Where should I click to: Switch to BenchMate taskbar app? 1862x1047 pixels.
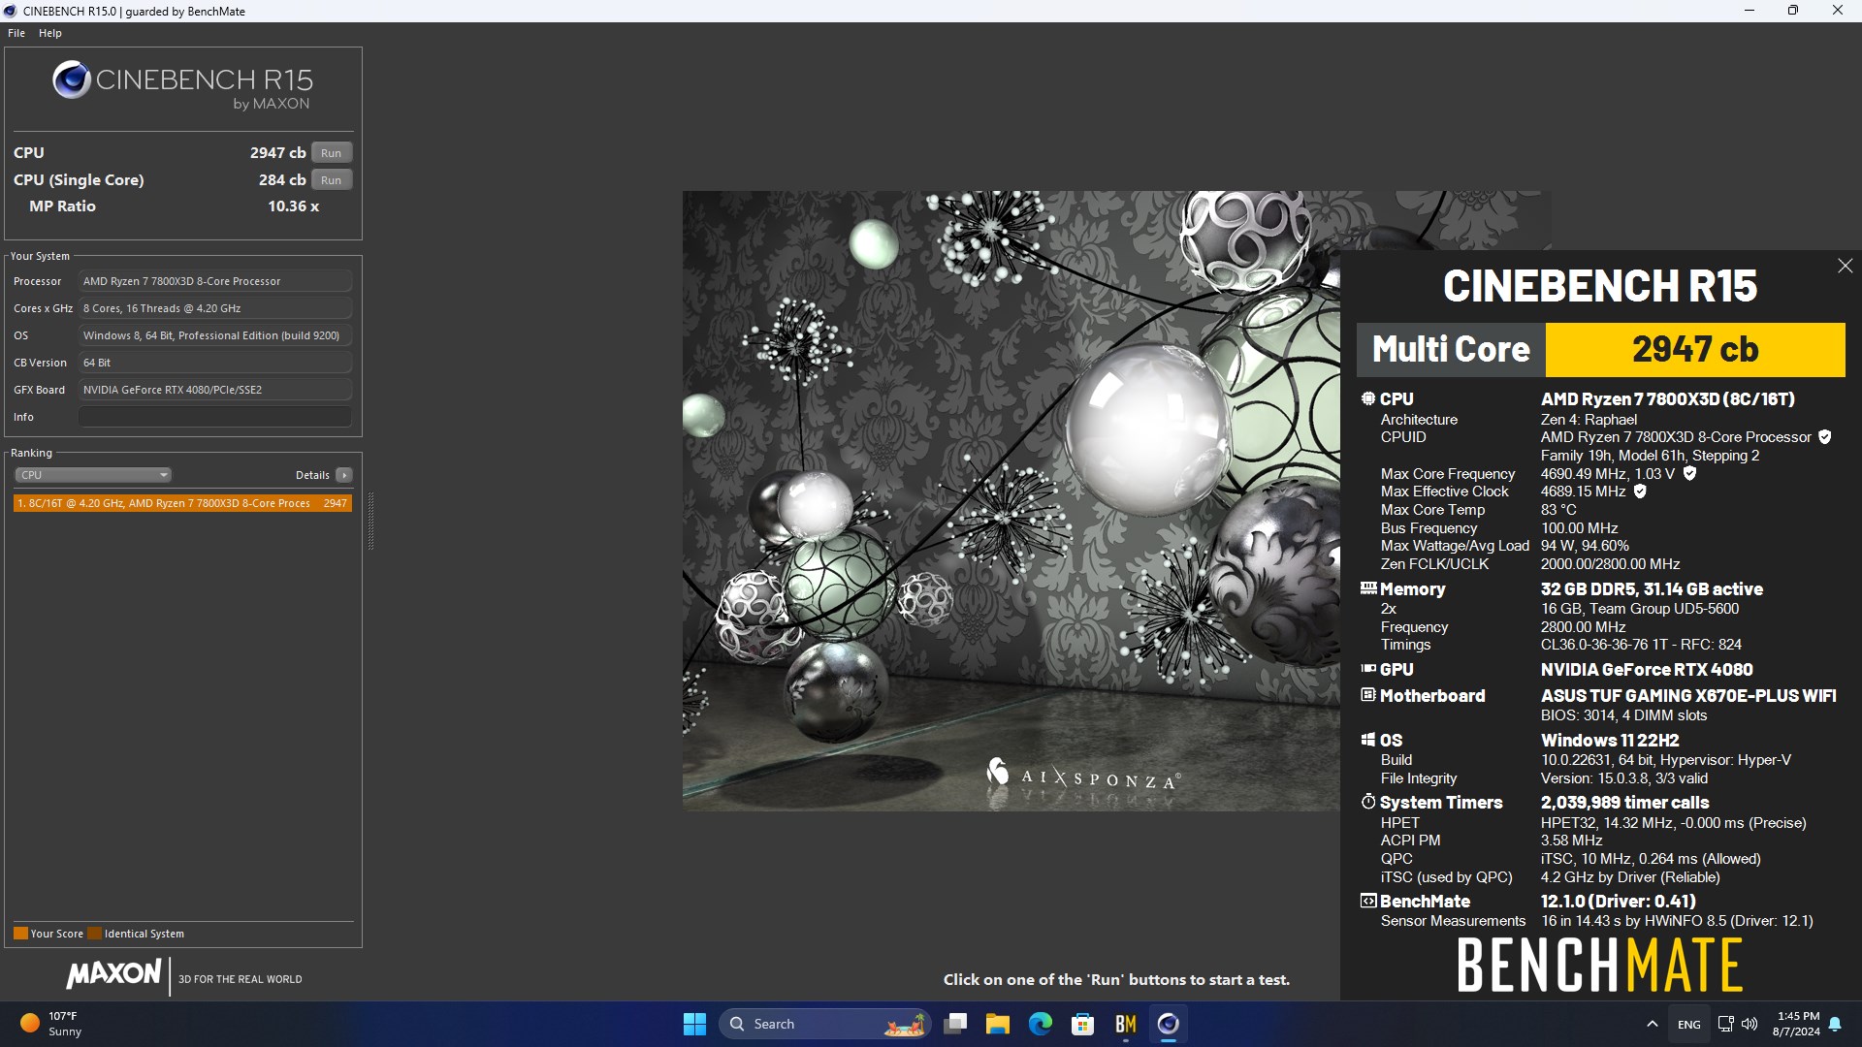click(x=1126, y=1024)
